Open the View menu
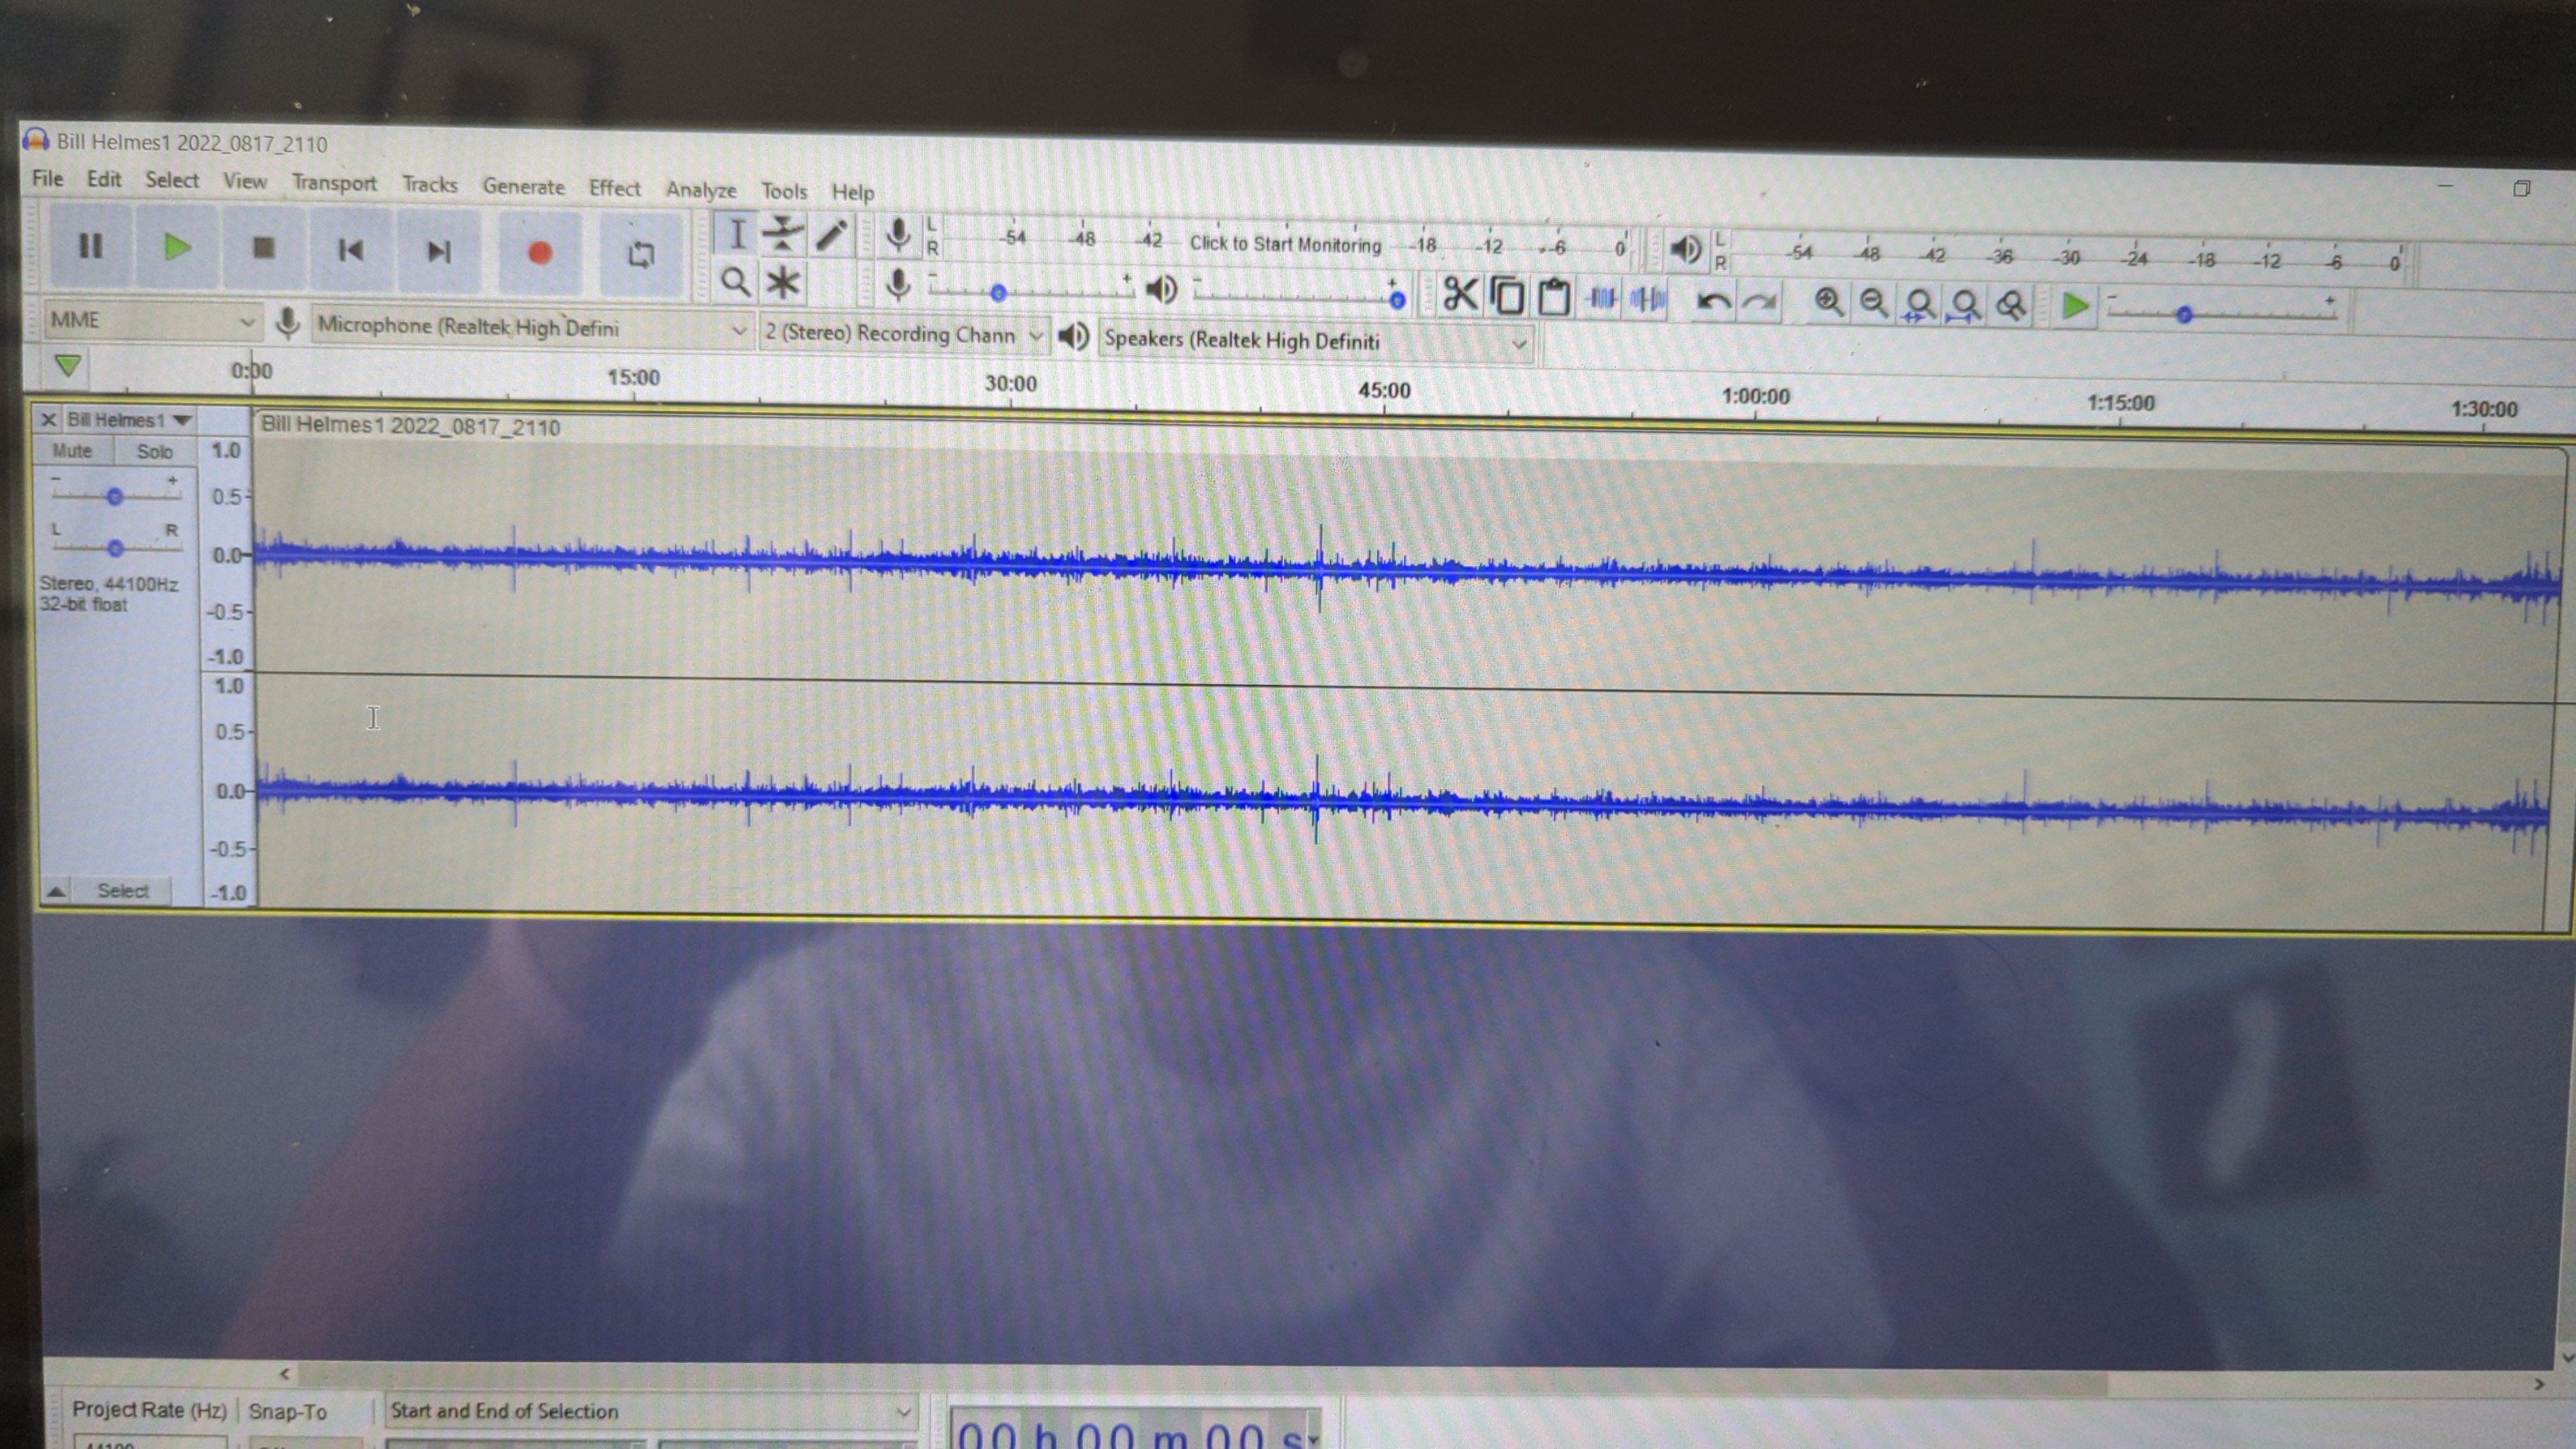 click(245, 181)
